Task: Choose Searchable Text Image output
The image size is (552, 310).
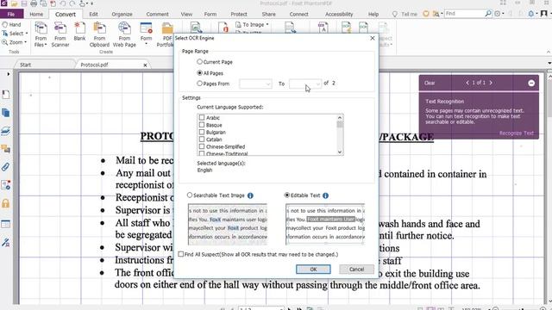Action: pos(190,195)
